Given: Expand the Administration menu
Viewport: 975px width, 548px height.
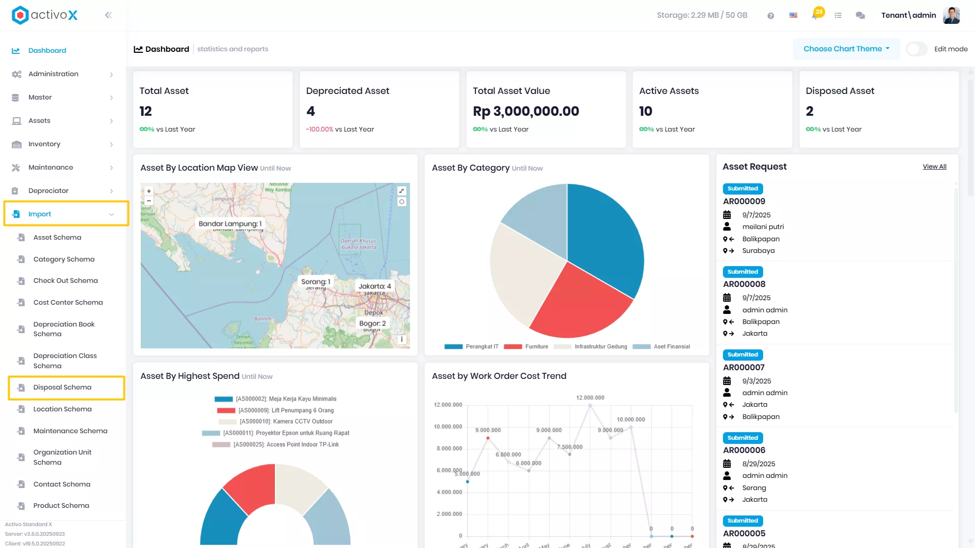Looking at the screenshot, I should tap(63, 74).
